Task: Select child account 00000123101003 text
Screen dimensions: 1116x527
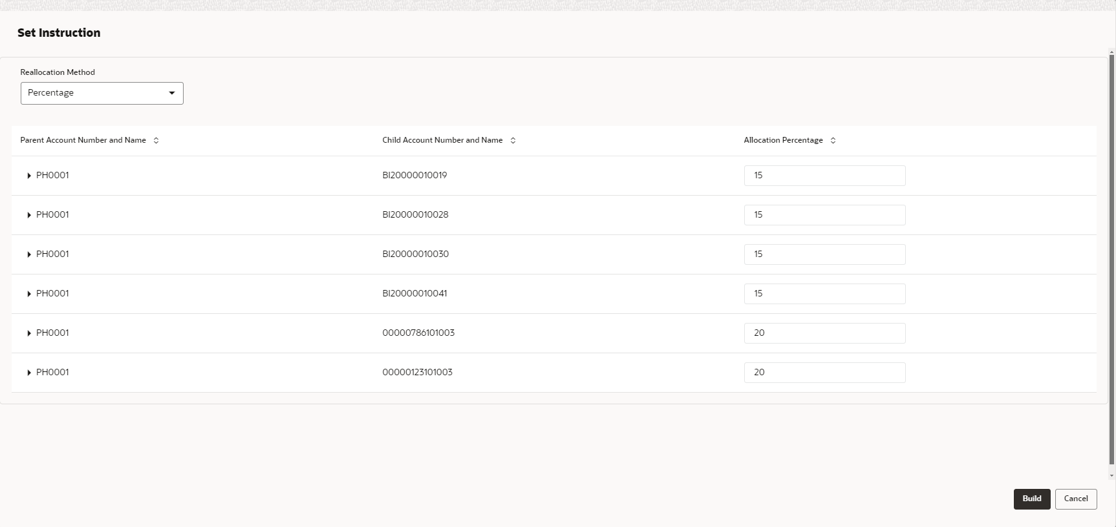Action: [x=417, y=372]
